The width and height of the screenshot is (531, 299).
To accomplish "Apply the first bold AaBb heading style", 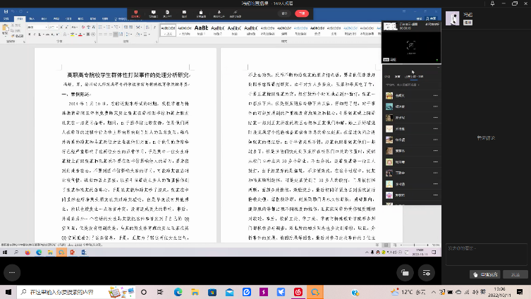I will pos(201,29).
